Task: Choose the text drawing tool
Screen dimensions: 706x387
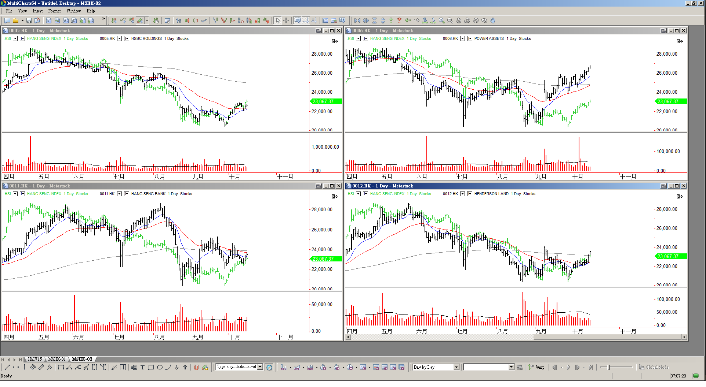Action: point(142,367)
